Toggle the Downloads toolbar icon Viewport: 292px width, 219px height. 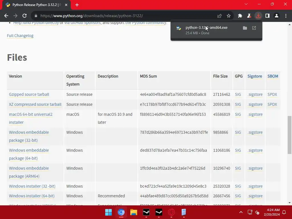pyautogui.click(x=258, y=16)
